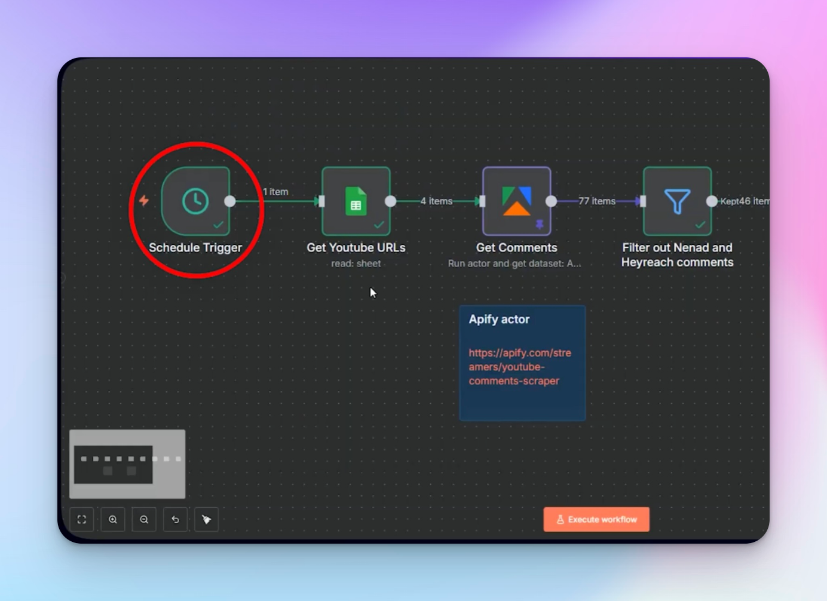Viewport: 827px width, 601px height.
Task: Click the Apify actor sticky note title
Action: (499, 319)
